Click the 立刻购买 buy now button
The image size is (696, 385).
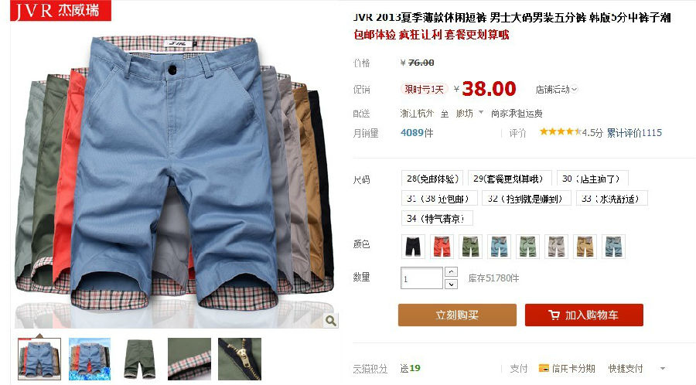pyautogui.click(x=457, y=315)
